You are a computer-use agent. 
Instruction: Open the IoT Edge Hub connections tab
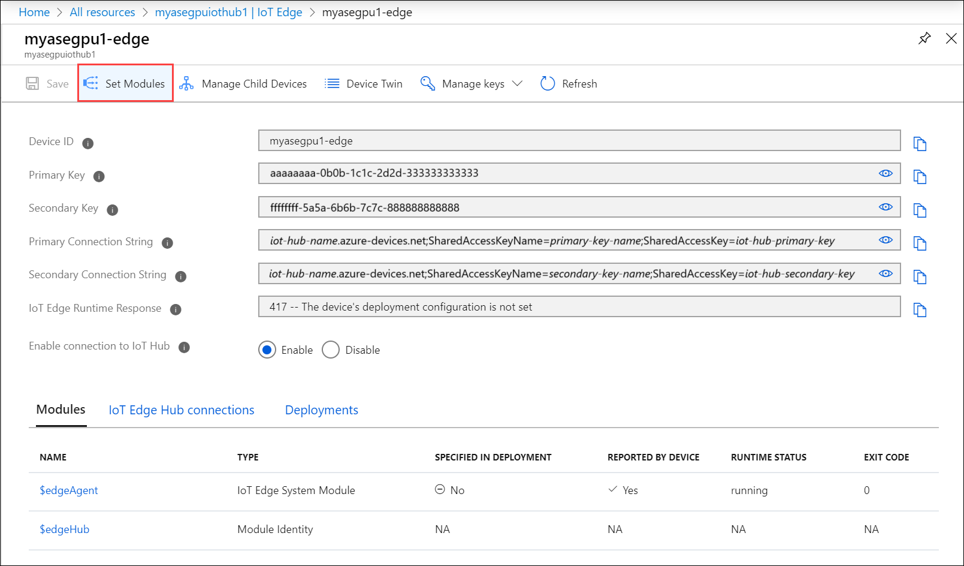181,410
